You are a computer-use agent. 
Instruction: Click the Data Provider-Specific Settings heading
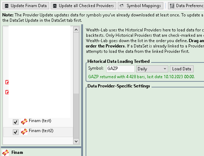click(119, 86)
